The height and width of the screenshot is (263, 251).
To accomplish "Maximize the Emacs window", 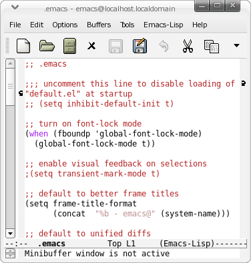I will [217, 5].
